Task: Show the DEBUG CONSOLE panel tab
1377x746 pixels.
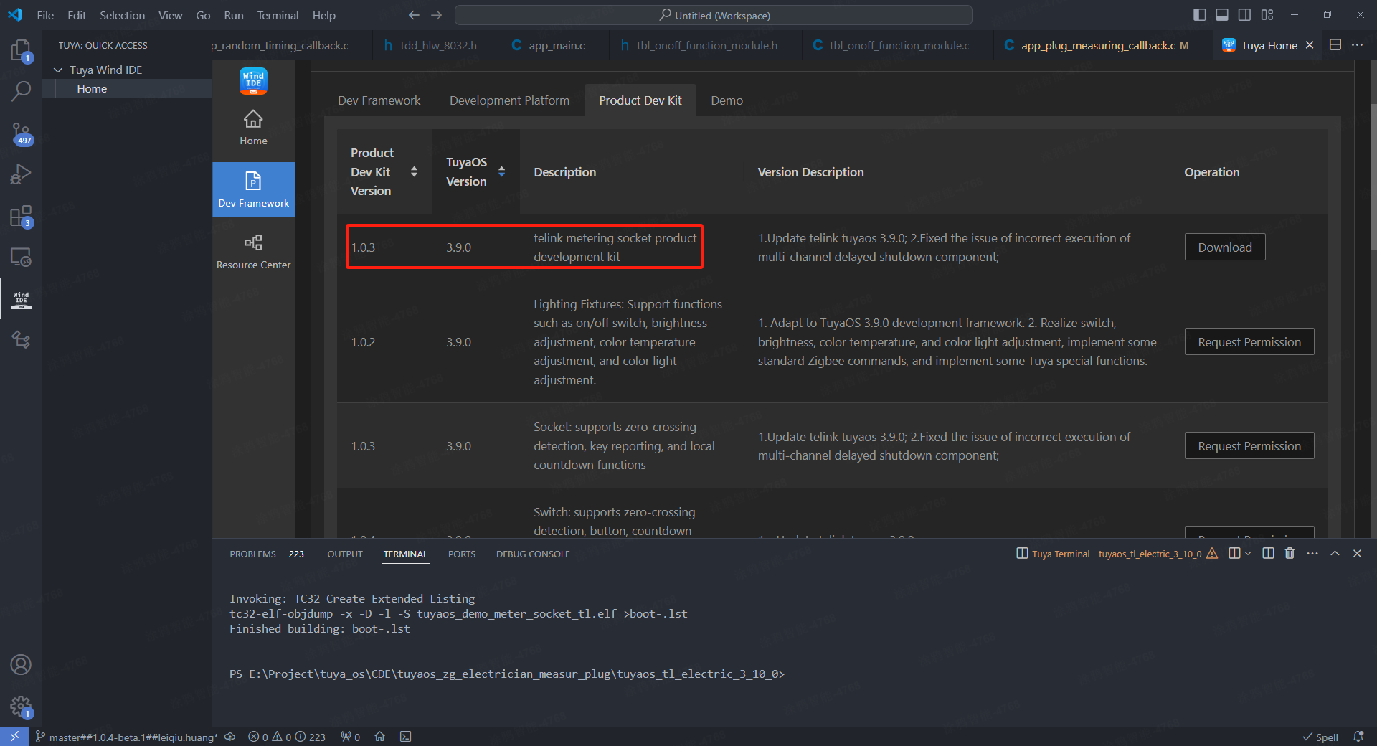Action: (x=533, y=554)
